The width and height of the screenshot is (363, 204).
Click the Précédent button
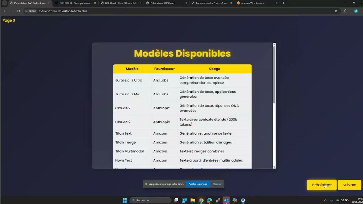click(322, 185)
